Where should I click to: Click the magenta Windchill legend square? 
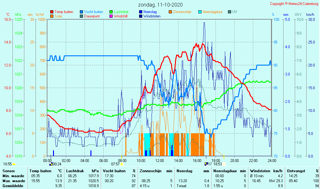coord(111,16)
